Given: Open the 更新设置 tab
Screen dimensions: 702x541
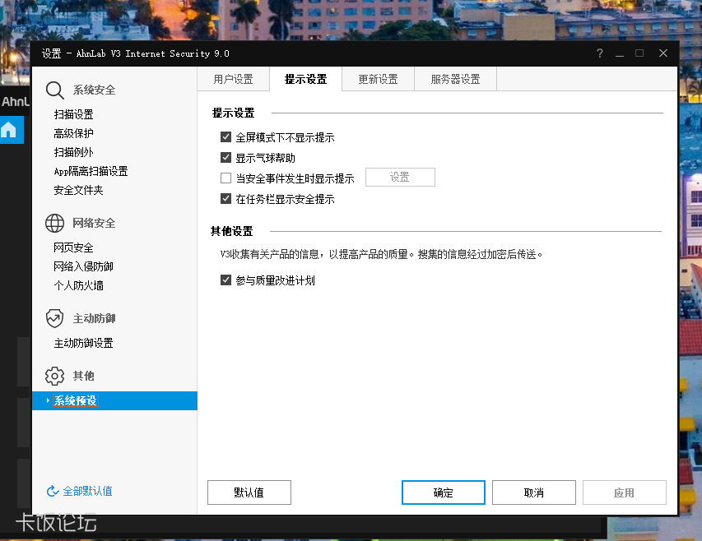Looking at the screenshot, I should (x=378, y=79).
